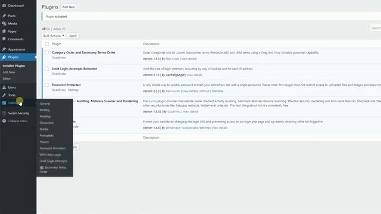
Task: Open Writing settings from the flyout
Action: (x=45, y=110)
